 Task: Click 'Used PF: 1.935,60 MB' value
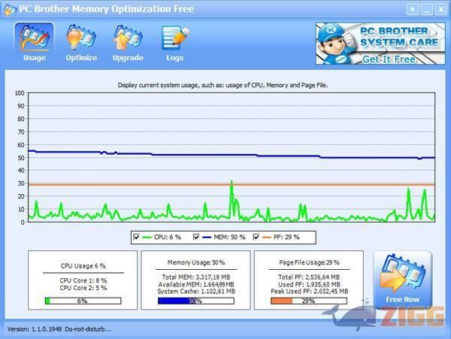click(x=309, y=284)
